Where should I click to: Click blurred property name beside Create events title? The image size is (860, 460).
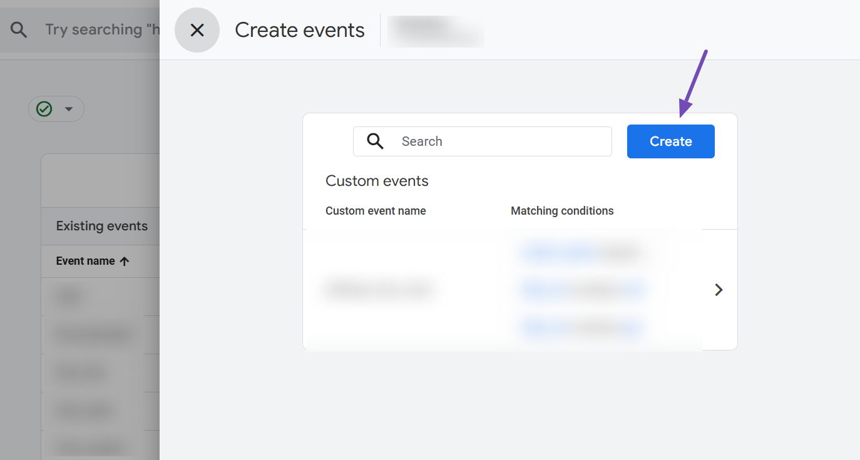(x=436, y=31)
